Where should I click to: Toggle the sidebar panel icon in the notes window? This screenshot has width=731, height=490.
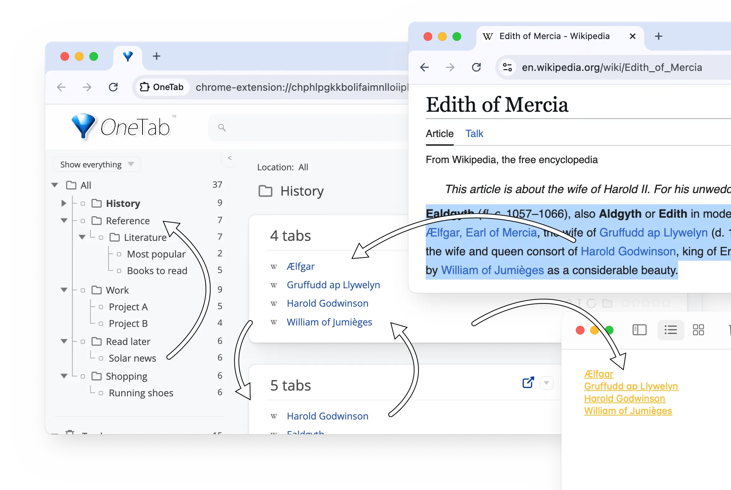tap(639, 330)
